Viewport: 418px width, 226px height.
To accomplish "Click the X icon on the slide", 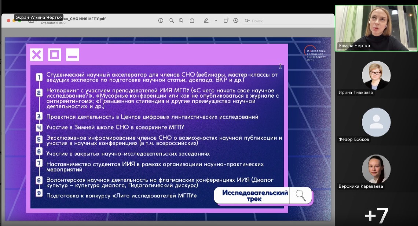I will [36, 55].
